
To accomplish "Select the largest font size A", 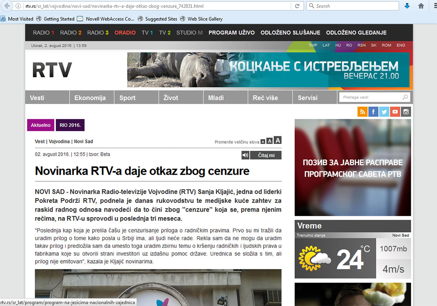I will pyautogui.click(x=277, y=140).
